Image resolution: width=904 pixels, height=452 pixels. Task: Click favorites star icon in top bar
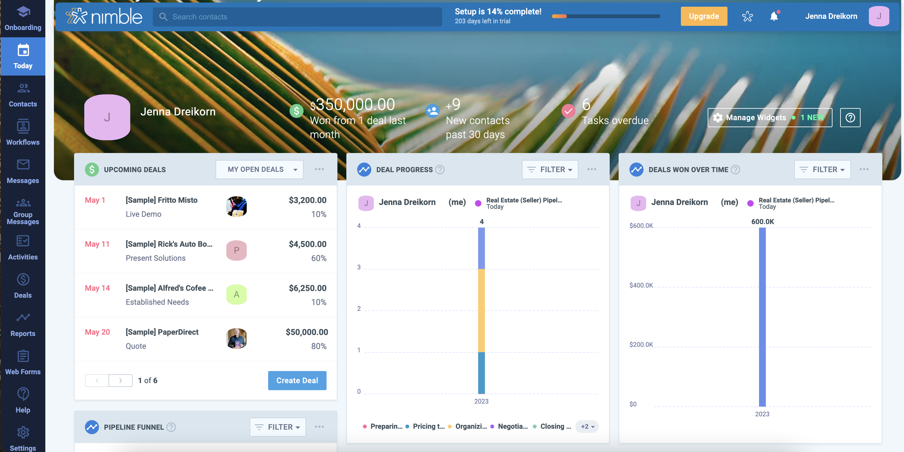747,16
